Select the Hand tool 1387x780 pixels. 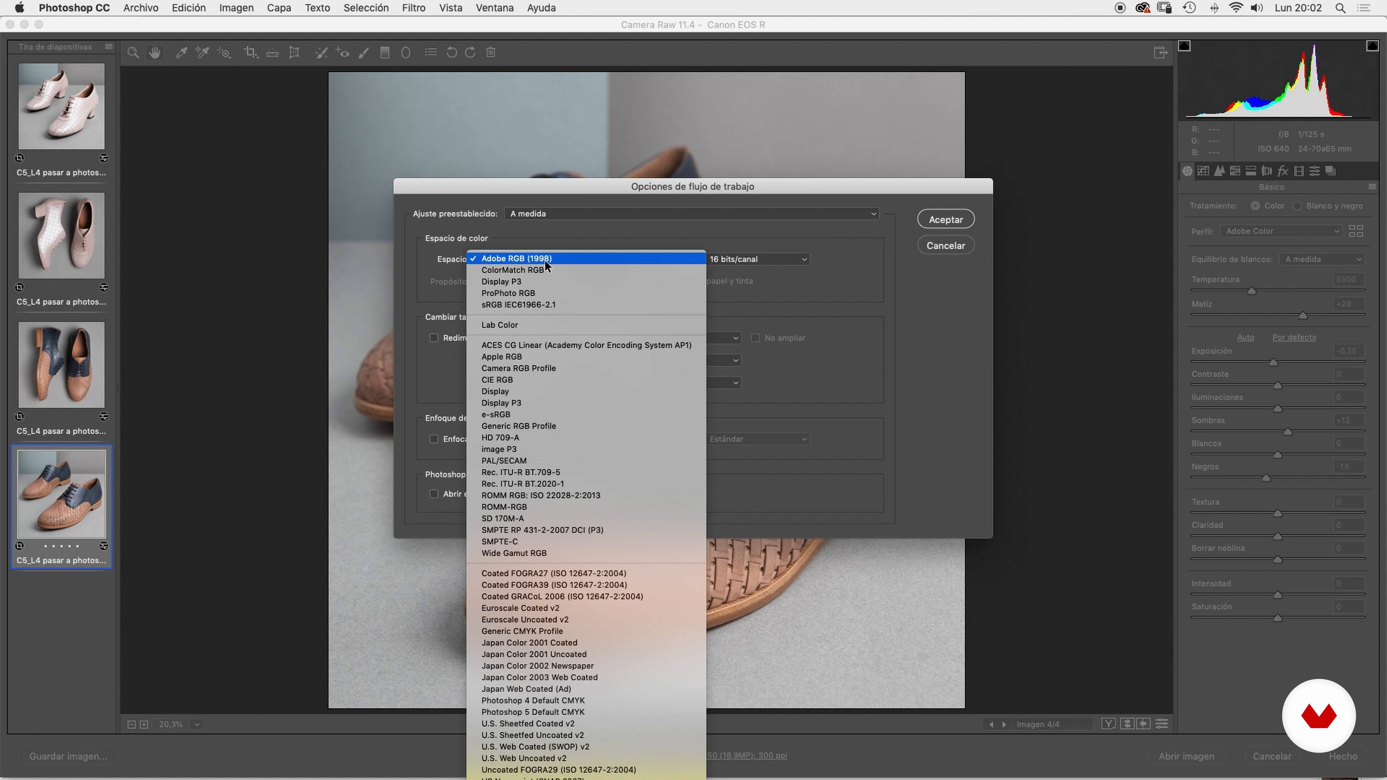(155, 52)
